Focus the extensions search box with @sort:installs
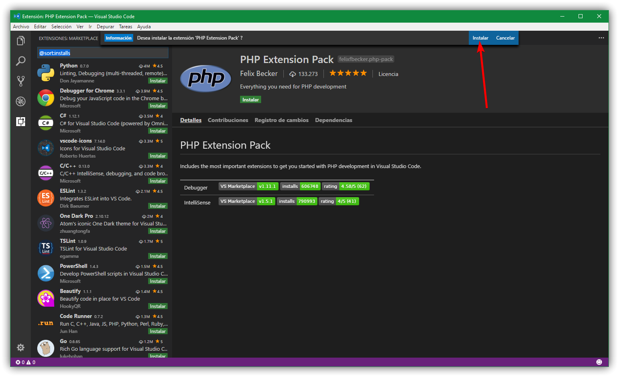 tap(103, 53)
